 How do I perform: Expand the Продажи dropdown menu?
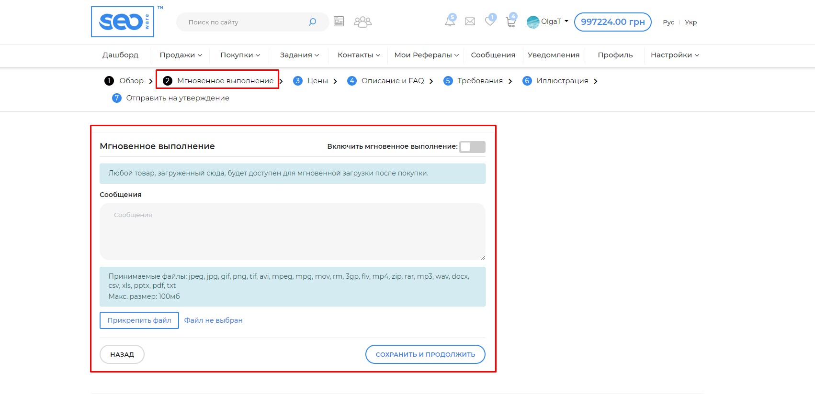(x=181, y=55)
